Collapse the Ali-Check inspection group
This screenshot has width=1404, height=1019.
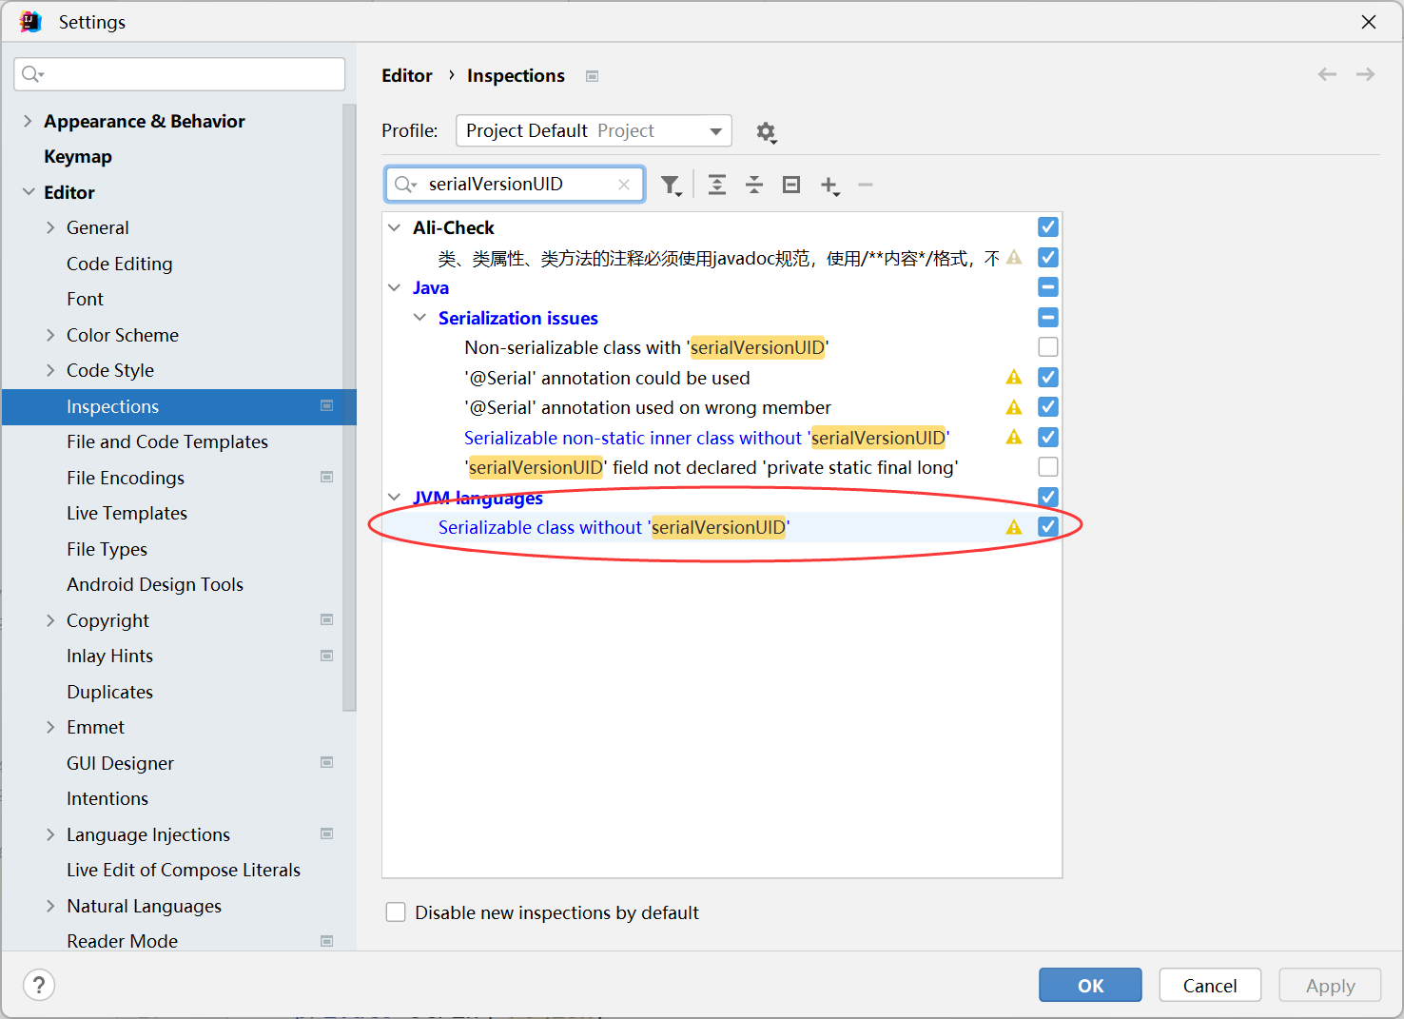point(395,227)
